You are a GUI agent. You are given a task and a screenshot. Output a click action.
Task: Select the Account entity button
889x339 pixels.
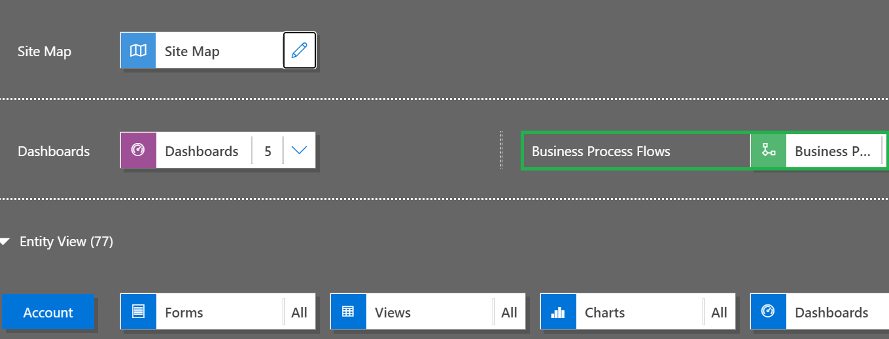pos(48,312)
